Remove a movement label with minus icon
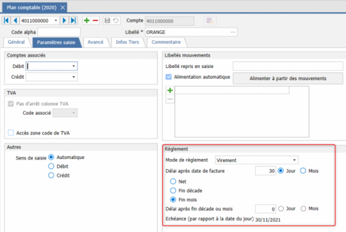 pos(170,99)
